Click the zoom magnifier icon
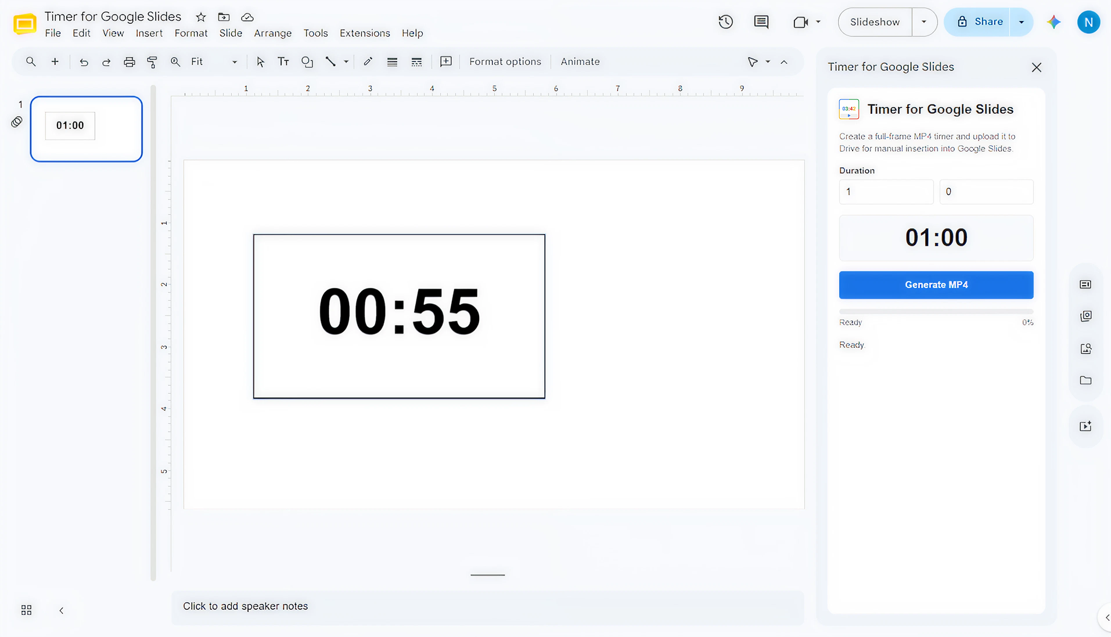Screen dimensions: 1111x637 [x=175, y=62]
